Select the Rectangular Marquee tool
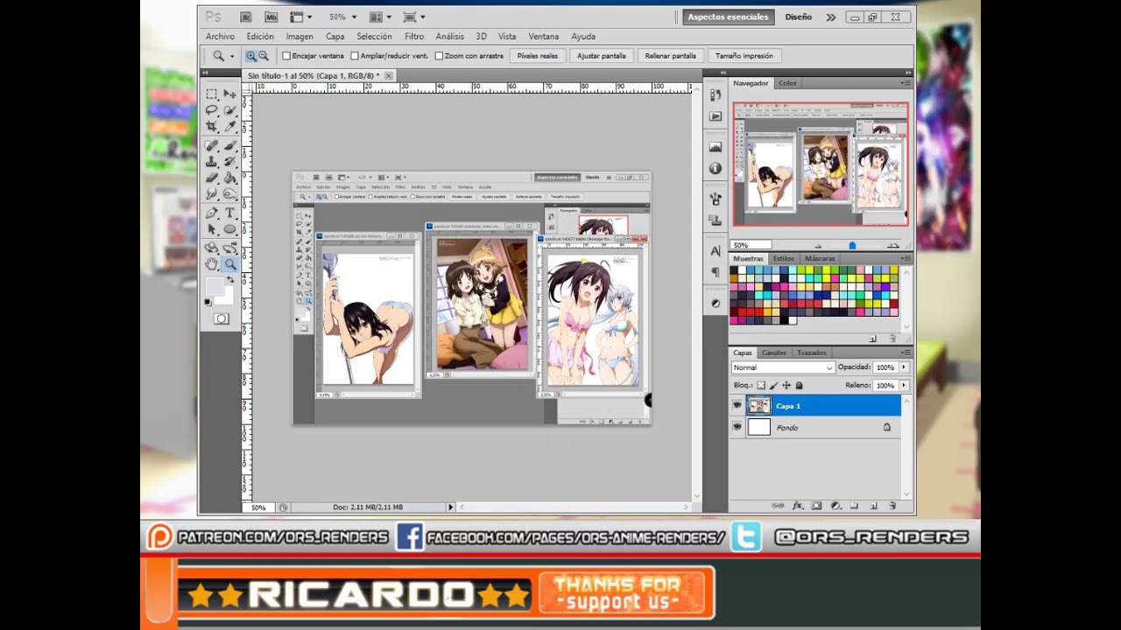This screenshot has width=1121, height=630. point(212,94)
